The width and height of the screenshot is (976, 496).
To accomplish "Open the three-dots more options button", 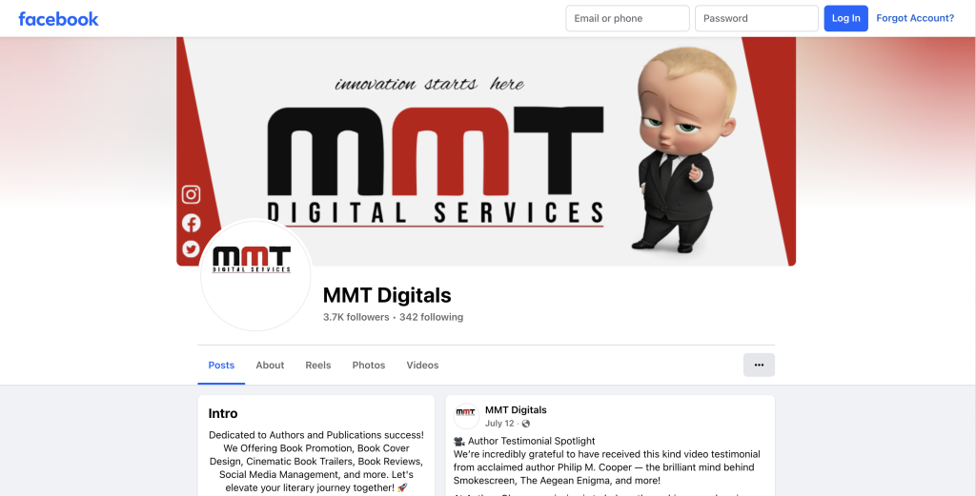I will pos(759,365).
